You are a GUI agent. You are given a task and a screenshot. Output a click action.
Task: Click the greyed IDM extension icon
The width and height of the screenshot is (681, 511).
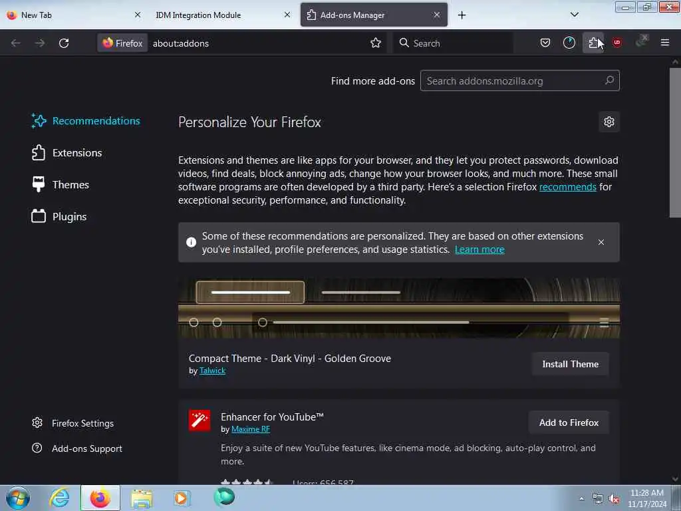coord(642,41)
